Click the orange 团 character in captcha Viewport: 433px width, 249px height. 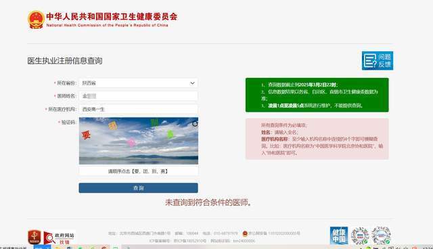pos(113,126)
